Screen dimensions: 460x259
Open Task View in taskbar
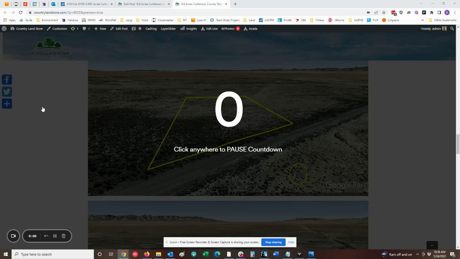coord(111,254)
